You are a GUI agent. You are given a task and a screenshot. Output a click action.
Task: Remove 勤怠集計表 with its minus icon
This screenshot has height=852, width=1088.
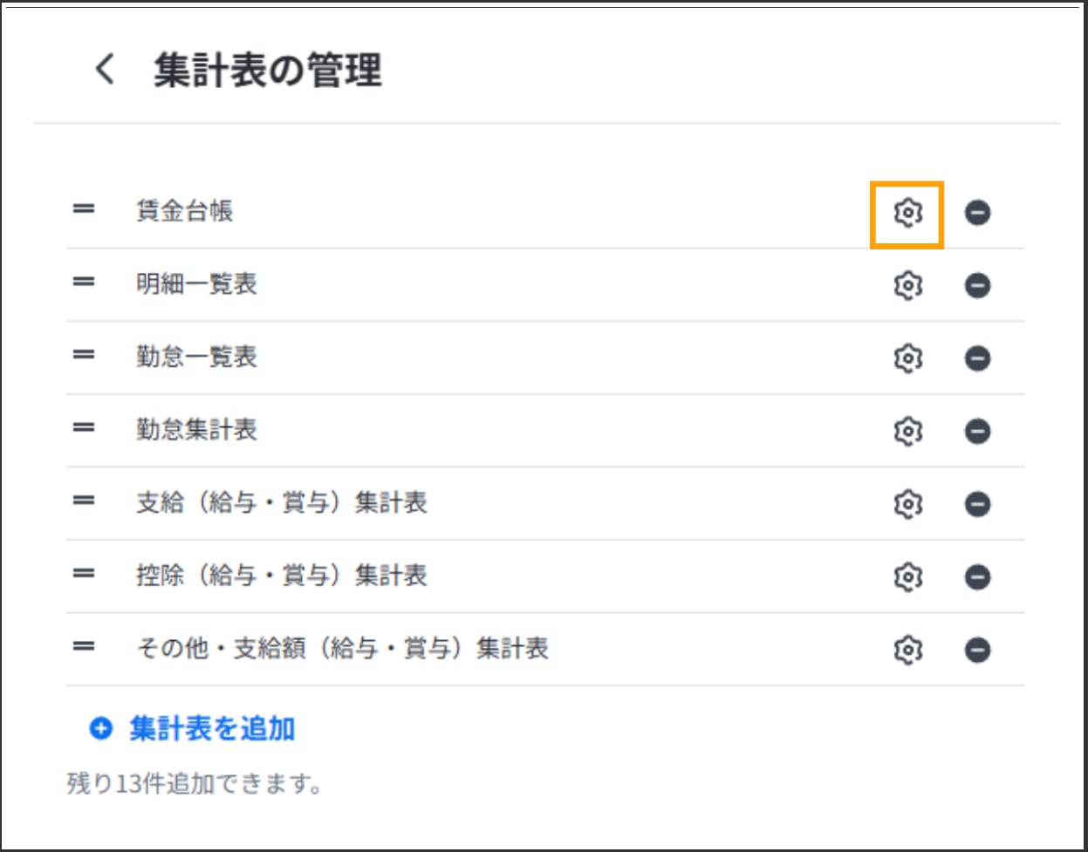click(x=977, y=431)
